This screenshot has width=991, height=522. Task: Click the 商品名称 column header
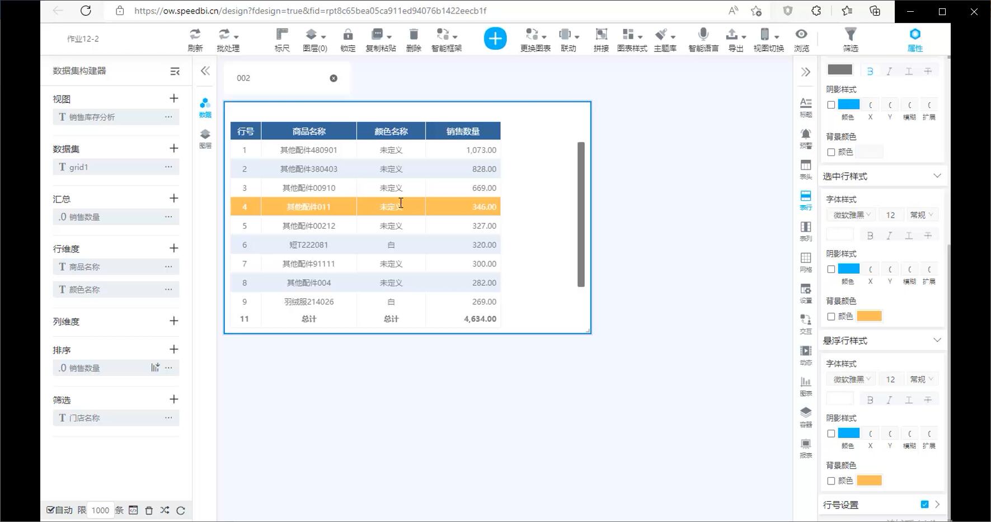(308, 131)
